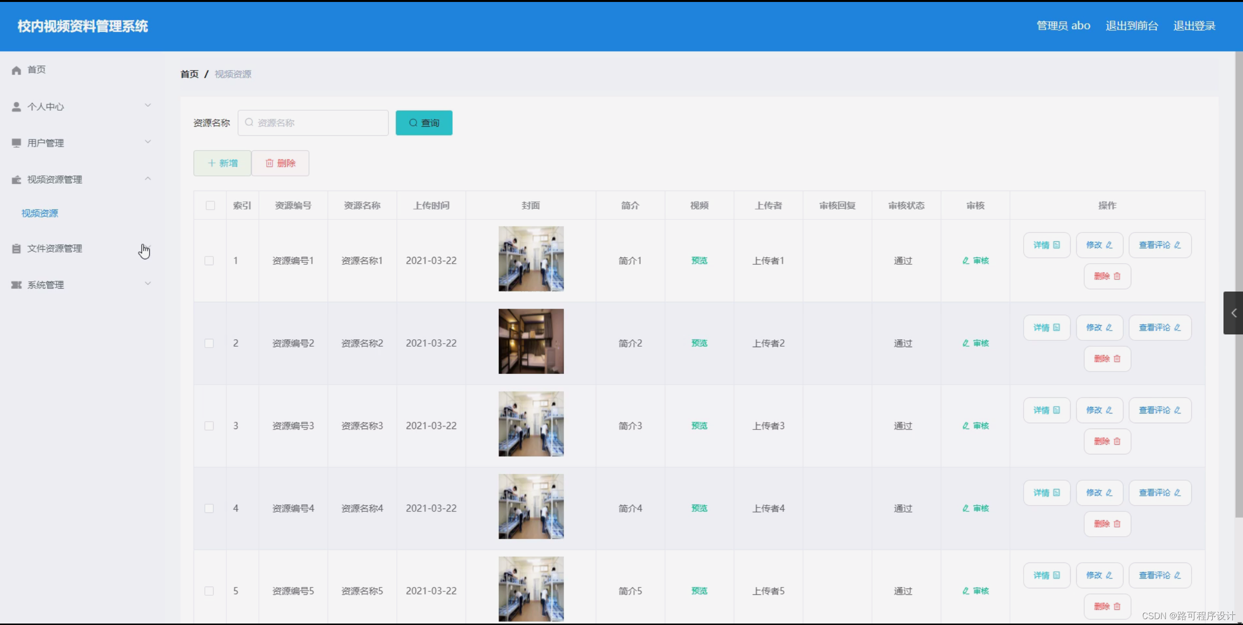Click the trash icon on row 1's 删除 button
Screen dimensions: 1243x625
[x=1117, y=276]
